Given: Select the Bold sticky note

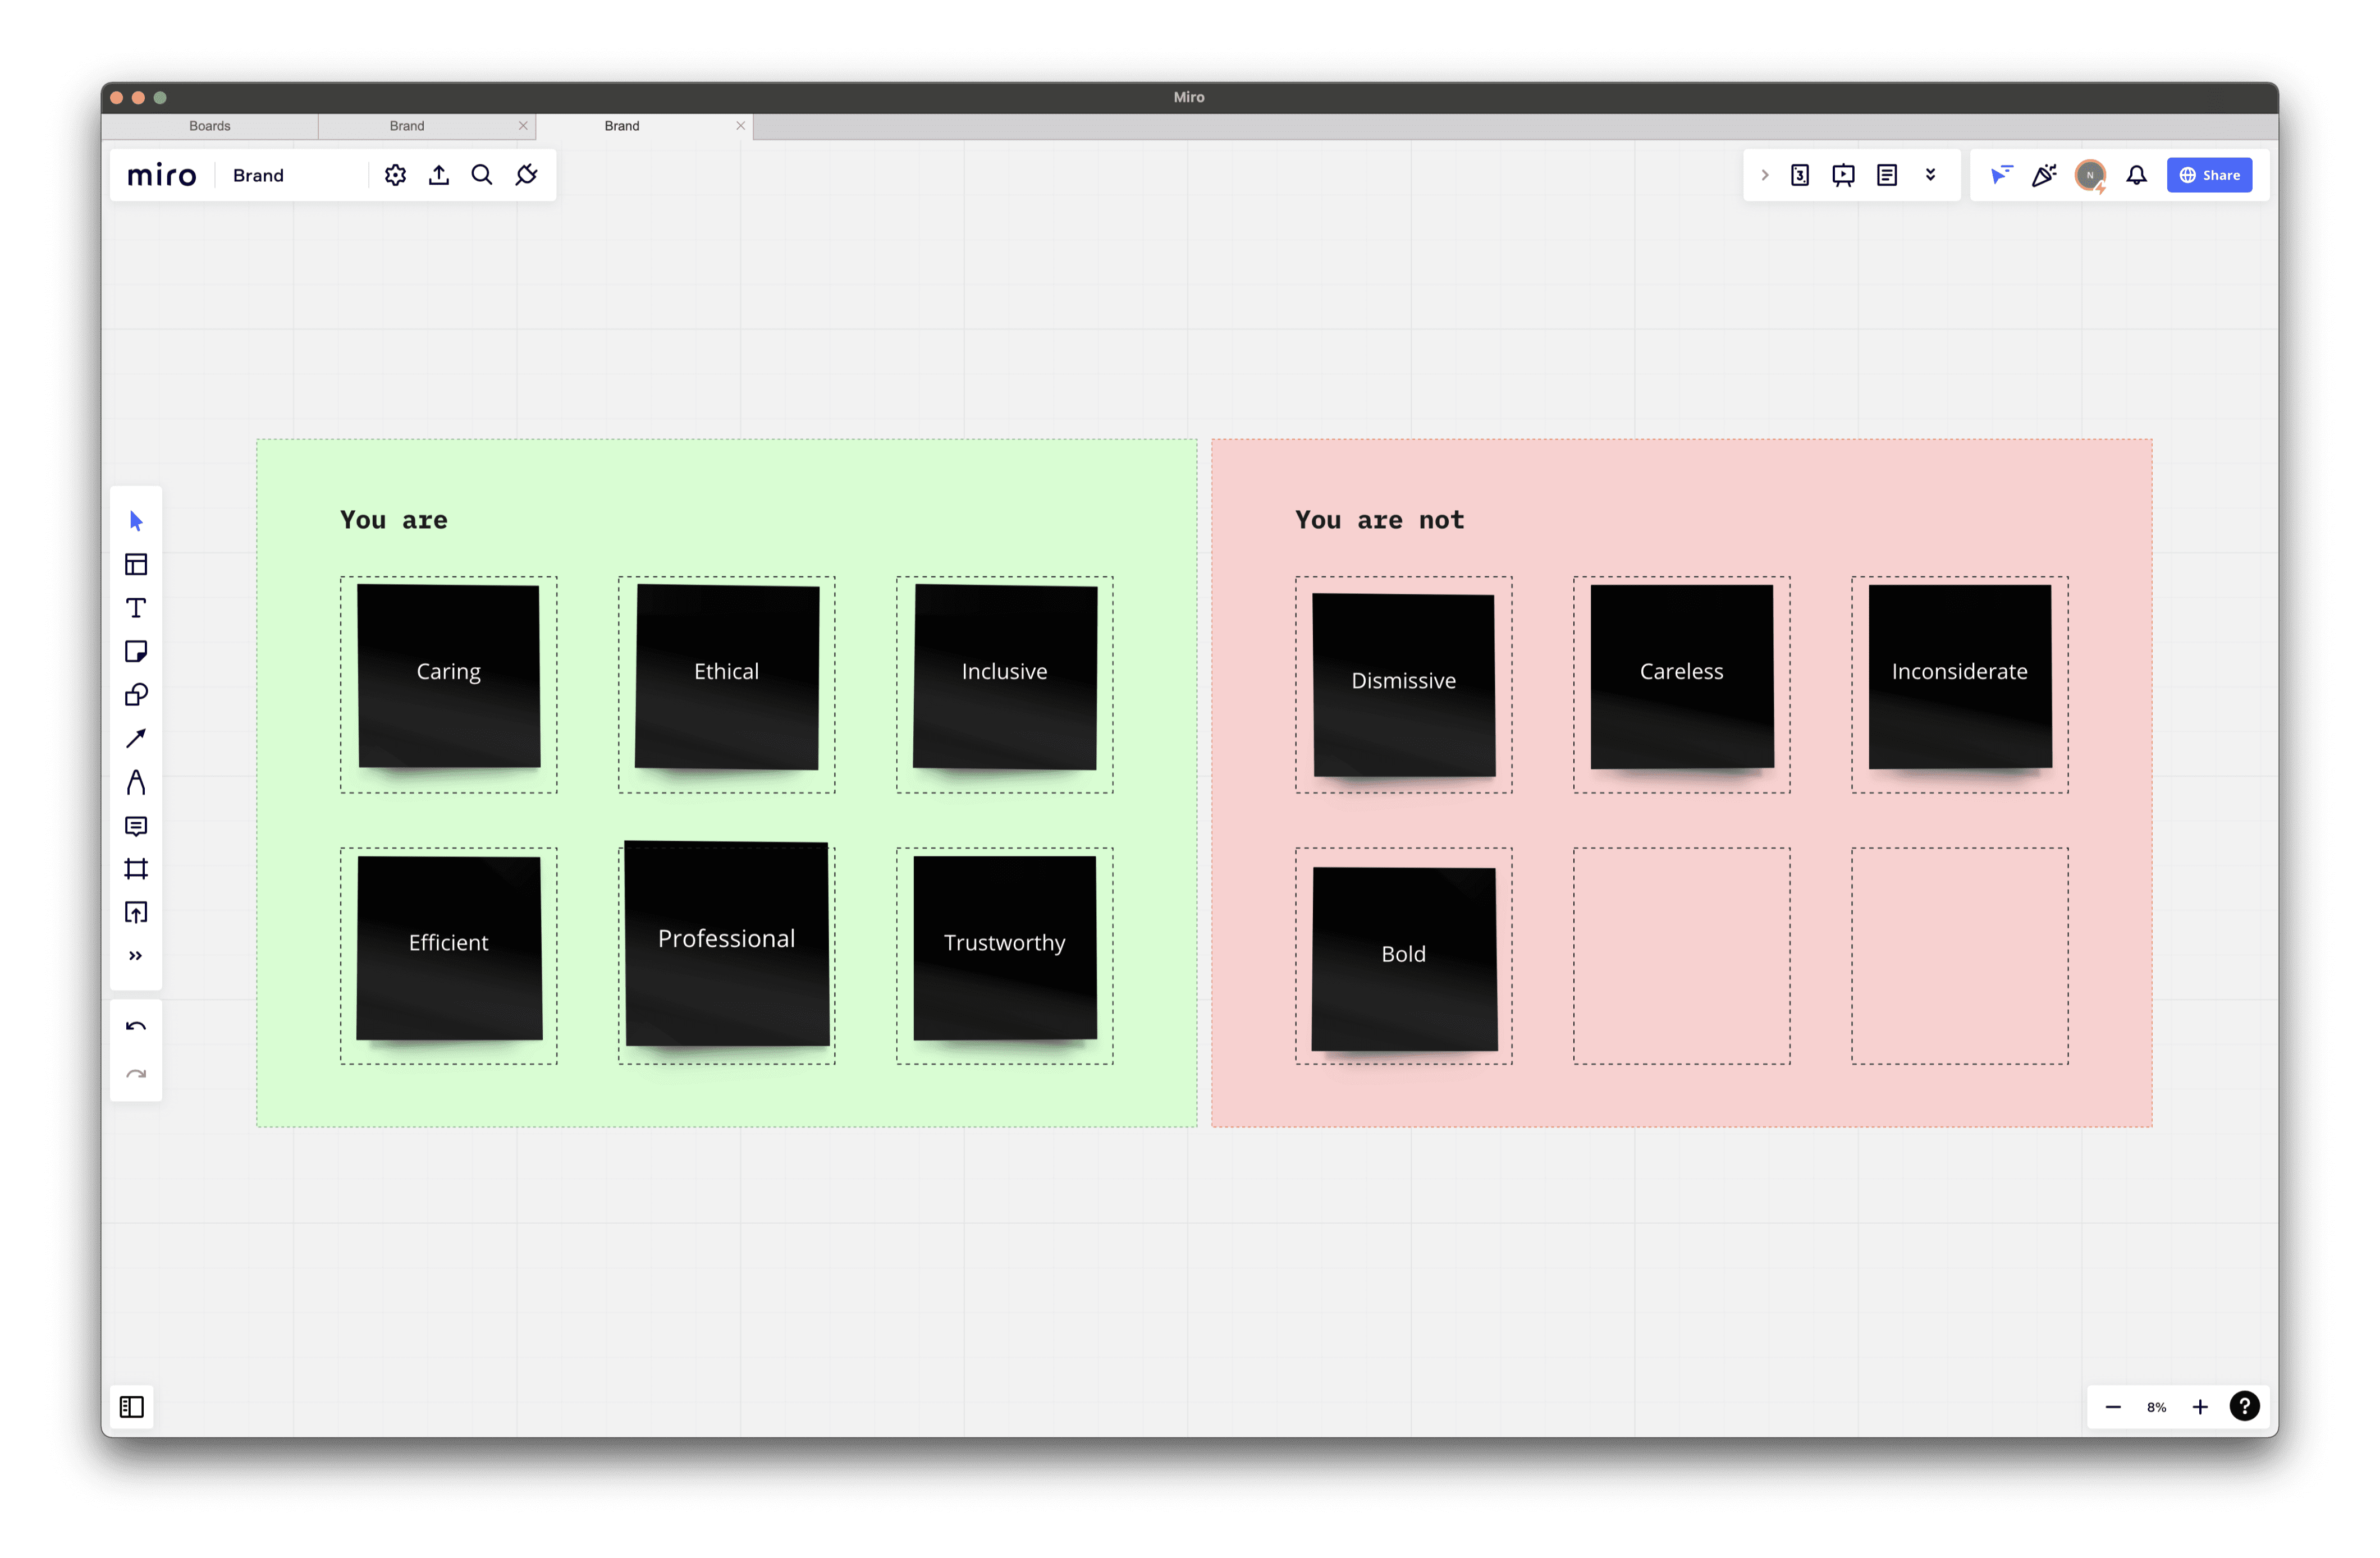Looking at the screenshot, I should tap(1404, 959).
